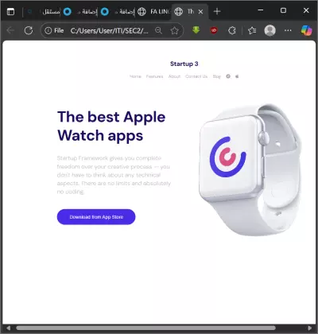The height and width of the screenshot is (334, 318).
Task: Open the tab actions menu icon
Action: coord(10,12)
